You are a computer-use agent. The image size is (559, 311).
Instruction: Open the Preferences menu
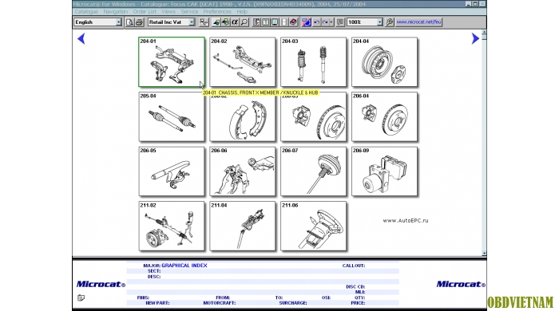tap(217, 11)
